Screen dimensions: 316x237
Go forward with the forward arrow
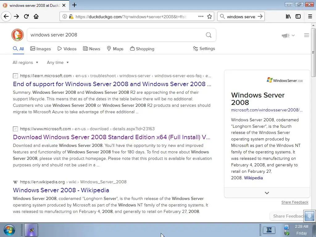point(16,16)
